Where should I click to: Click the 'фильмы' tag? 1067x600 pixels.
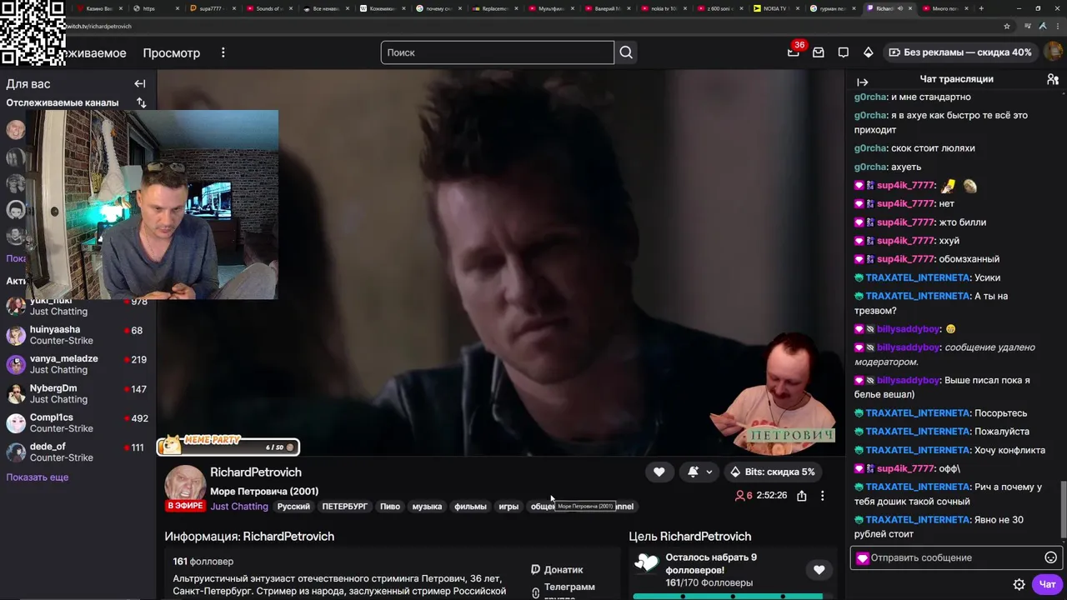[x=470, y=507]
